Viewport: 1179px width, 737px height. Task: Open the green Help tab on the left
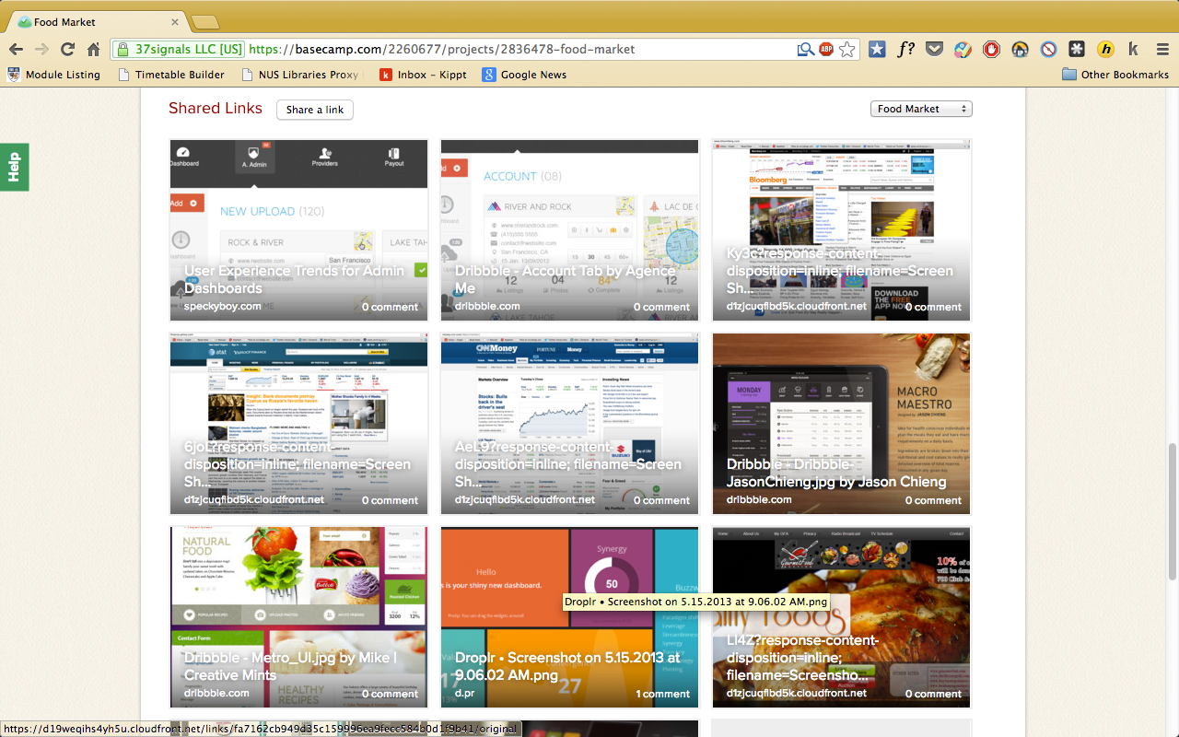(13, 167)
